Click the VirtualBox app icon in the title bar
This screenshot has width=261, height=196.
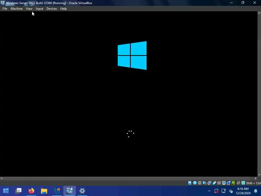(3, 3)
